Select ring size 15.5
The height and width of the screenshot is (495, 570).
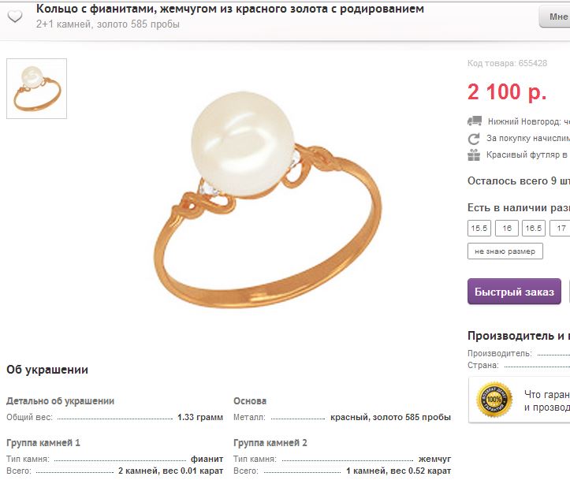click(x=479, y=229)
